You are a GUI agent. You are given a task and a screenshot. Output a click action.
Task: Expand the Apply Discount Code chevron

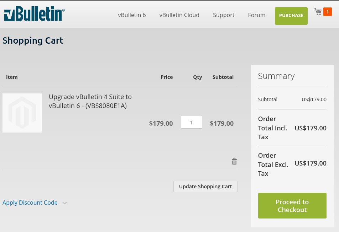pyautogui.click(x=64, y=203)
